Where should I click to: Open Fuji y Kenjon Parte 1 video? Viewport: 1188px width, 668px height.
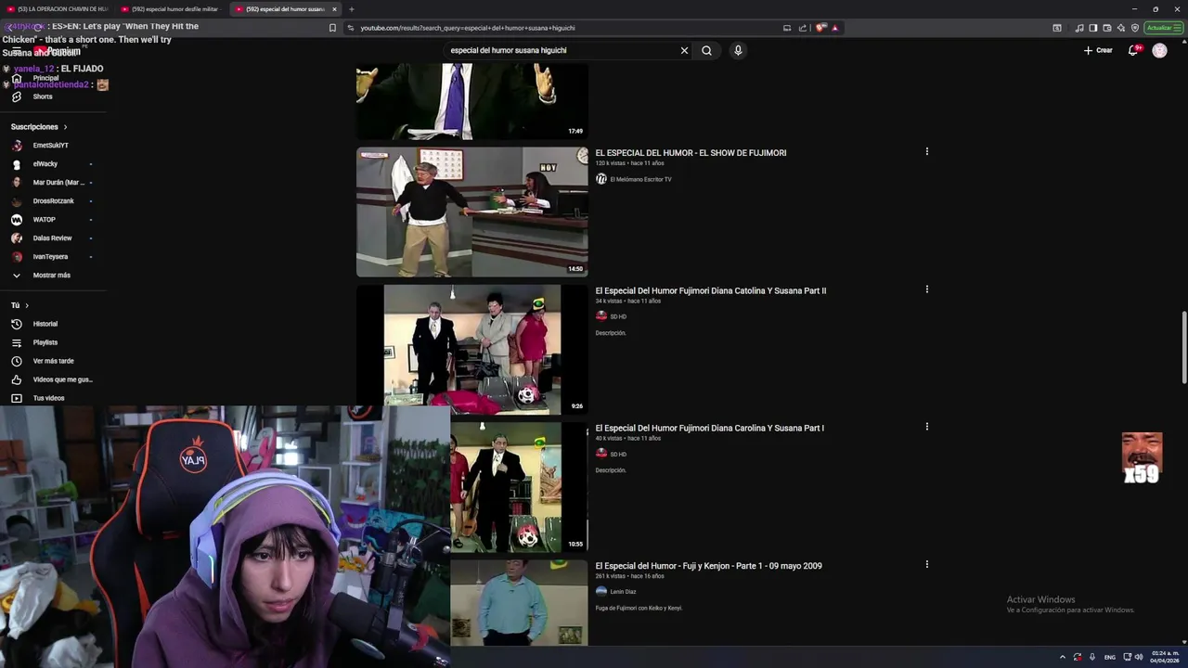[x=708, y=566]
